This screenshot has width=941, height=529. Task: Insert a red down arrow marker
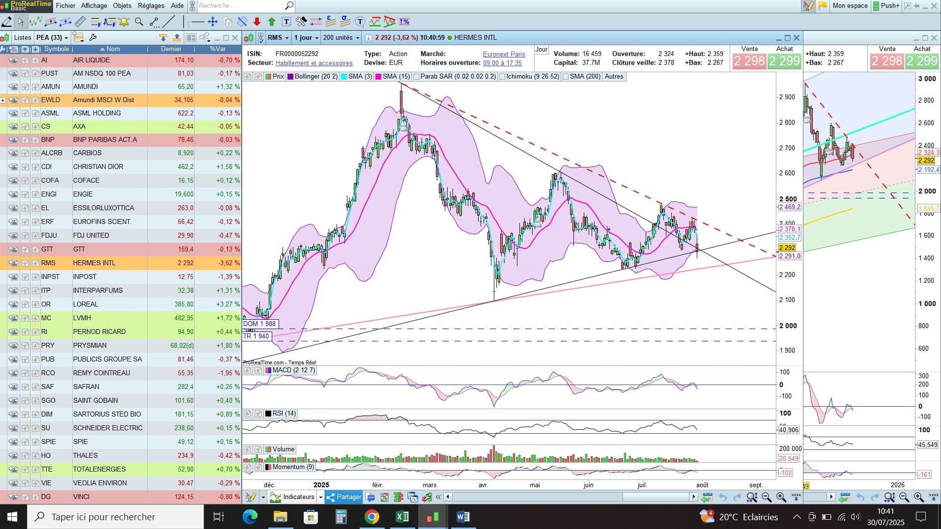(257, 22)
